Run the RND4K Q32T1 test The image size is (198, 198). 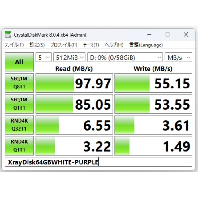[19, 125]
